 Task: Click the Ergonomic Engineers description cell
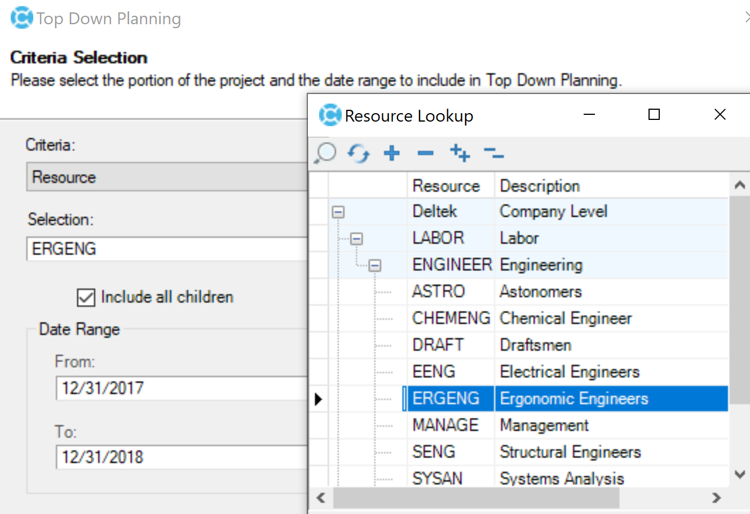point(611,399)
